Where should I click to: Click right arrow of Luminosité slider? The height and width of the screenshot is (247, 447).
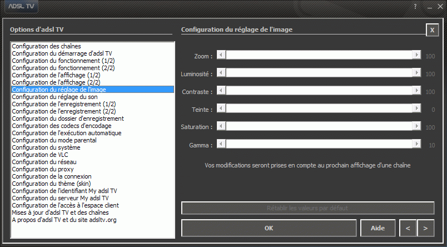[x=416, y=72]
